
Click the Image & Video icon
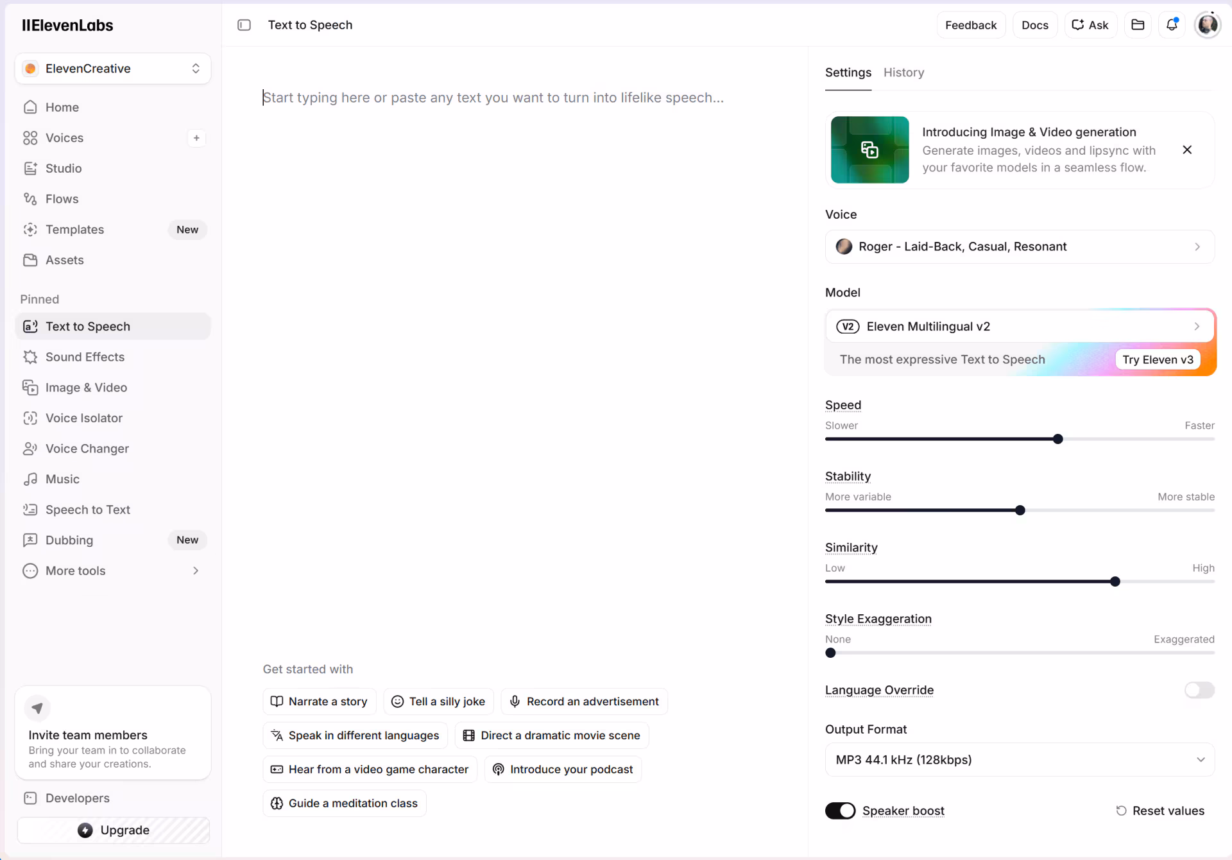(x=30, y=388)
